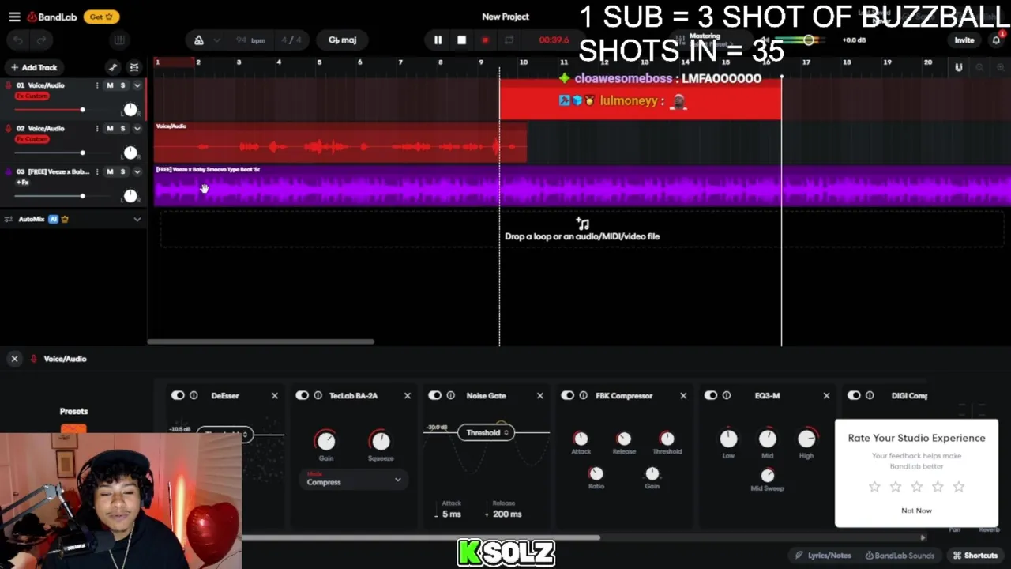Remove the TecLab BA-2A effect
Viewport: 1011px width, 569px height.
pos(408,396)
